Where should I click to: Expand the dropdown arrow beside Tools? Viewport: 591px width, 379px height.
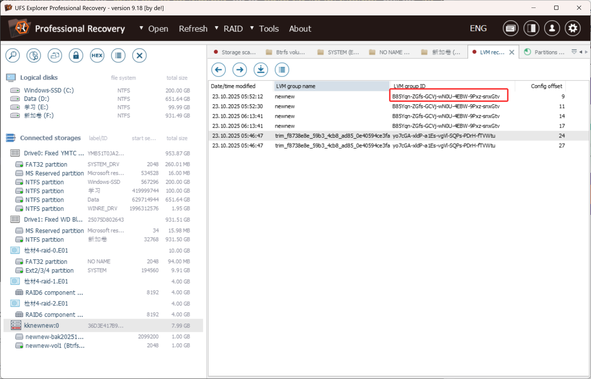pyautogui.click(x=252, y=28)
